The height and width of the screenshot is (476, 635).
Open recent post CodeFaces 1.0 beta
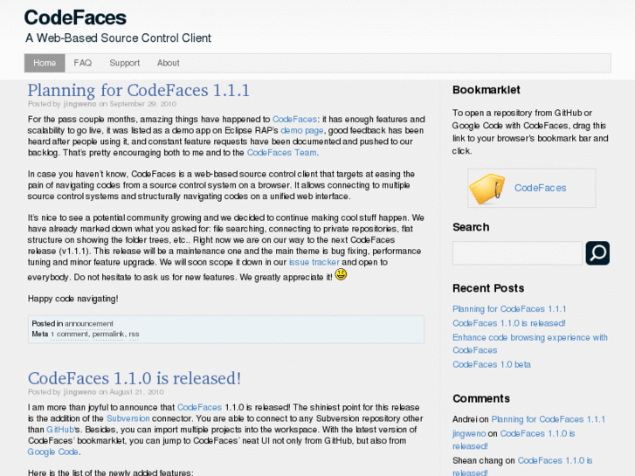(491, 364)
